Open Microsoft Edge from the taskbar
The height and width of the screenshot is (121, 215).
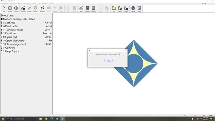[x=51, y=119]
